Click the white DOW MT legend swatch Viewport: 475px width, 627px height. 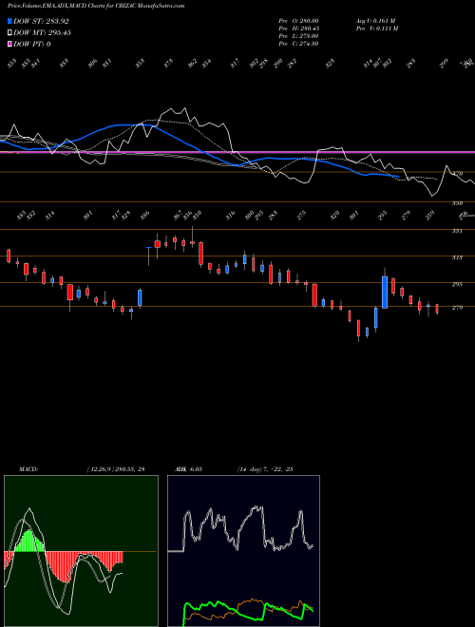tap(9, 32)
